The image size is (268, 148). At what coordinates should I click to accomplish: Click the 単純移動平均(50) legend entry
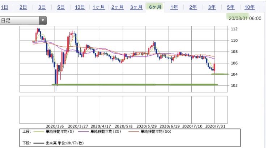[x=150, y=132]
